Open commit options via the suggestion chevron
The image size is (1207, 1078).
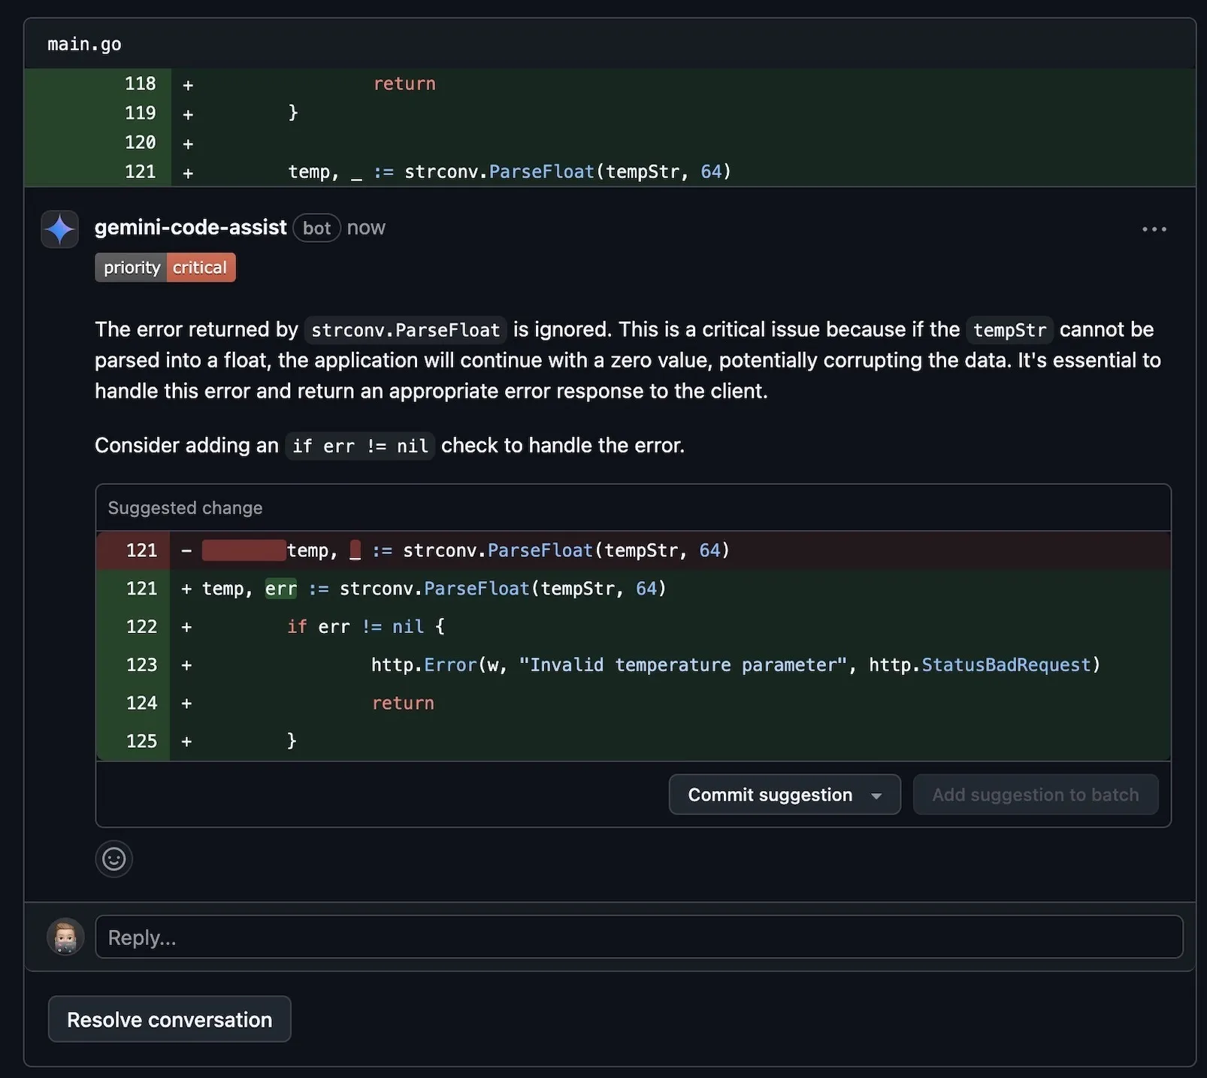(877, 795)
